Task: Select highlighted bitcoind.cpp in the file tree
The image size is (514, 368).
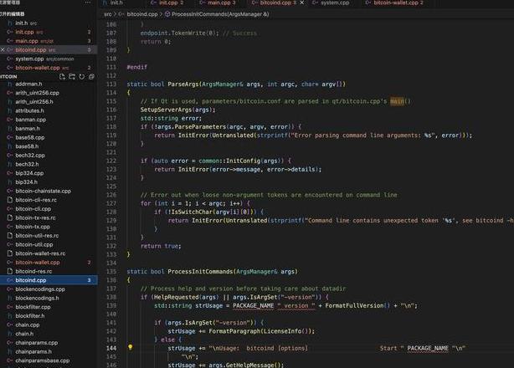Action: pos(49,280)
